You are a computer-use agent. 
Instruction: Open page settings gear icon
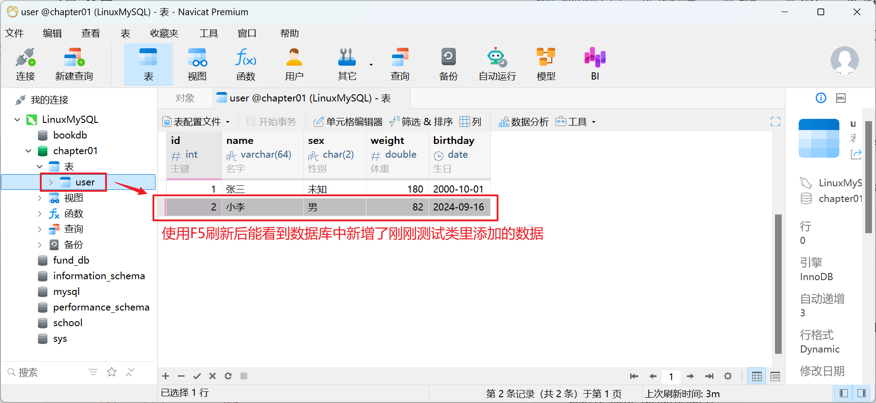728,376
